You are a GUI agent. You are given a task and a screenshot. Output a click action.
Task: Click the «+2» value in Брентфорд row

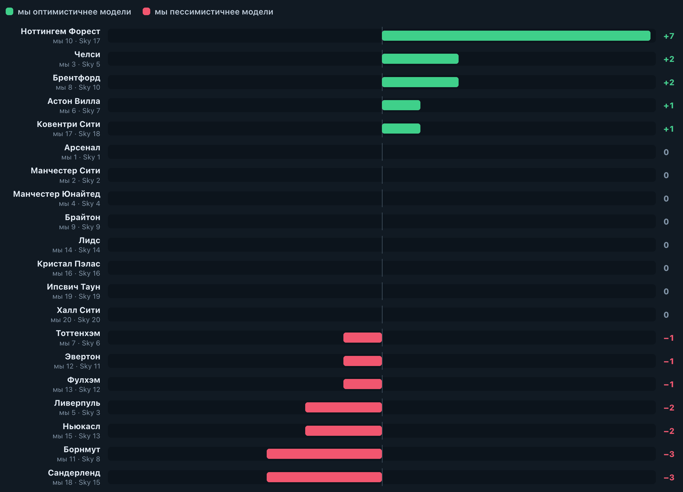pos(669,82)
